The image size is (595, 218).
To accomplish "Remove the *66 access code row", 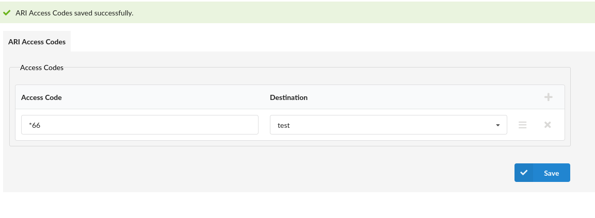I will 548,125.
